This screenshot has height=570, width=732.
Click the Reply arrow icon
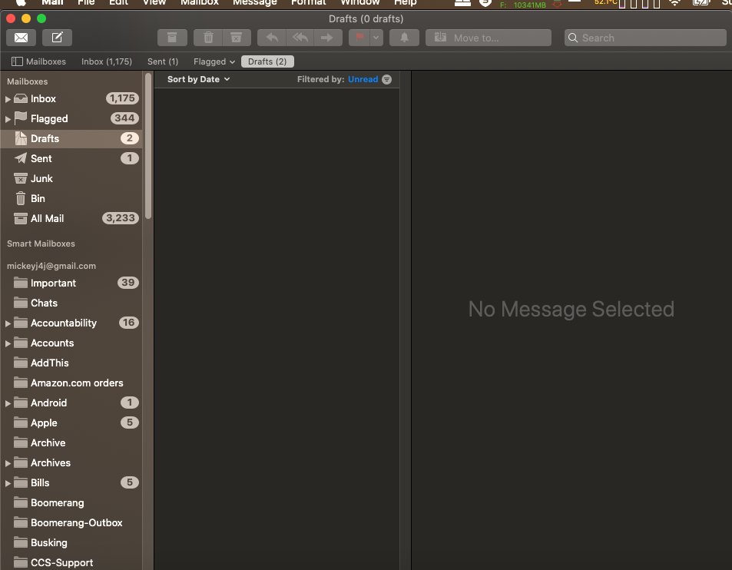[272, 38]
